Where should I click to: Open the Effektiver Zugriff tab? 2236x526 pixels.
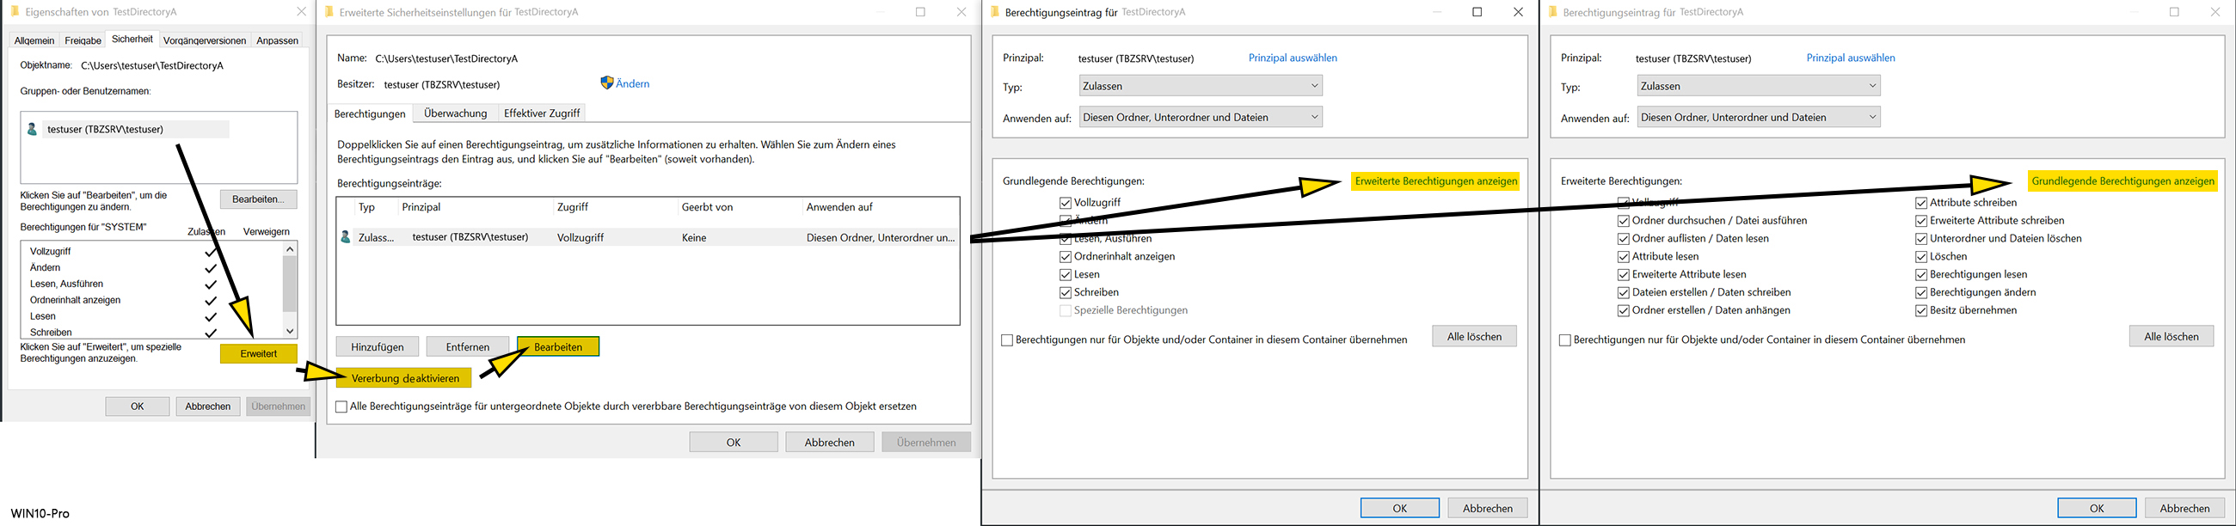point(542,113)
